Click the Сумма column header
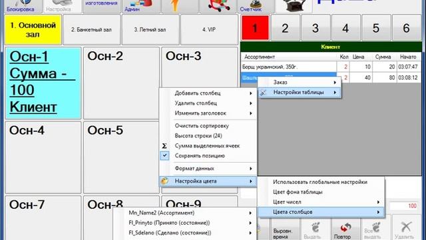426x240 pixels. pos(384,57)
